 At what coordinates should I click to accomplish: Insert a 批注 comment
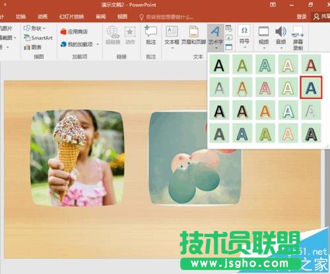point(151,35)
